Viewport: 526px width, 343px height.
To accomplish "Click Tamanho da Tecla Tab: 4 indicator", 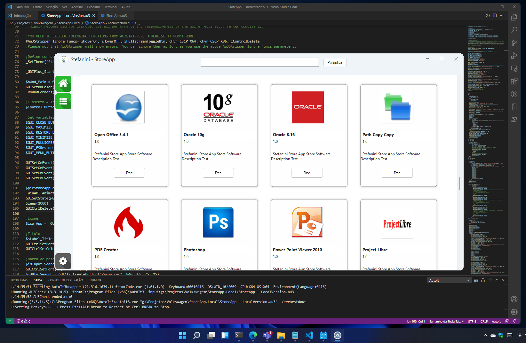I will pos(446,321).
